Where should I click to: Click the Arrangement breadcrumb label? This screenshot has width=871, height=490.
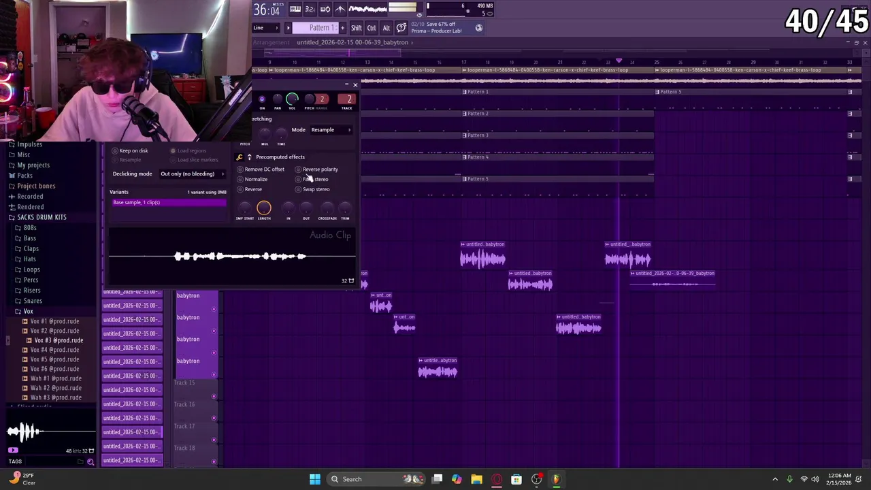271,42
